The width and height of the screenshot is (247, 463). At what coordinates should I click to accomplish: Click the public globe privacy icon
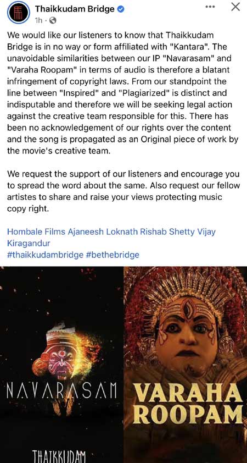point(53,20)
